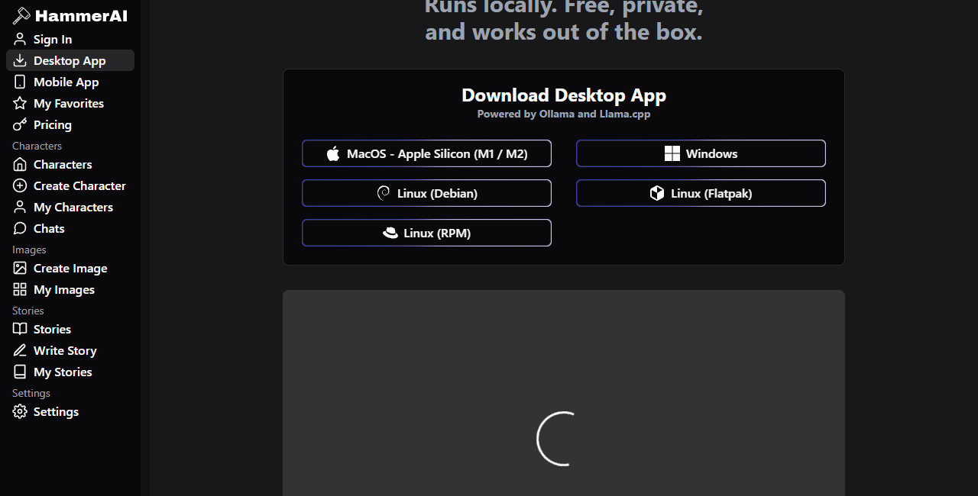Click the Stories open-book icon
The height and width of the screenshot is (496, 978).
coord(20,329)
